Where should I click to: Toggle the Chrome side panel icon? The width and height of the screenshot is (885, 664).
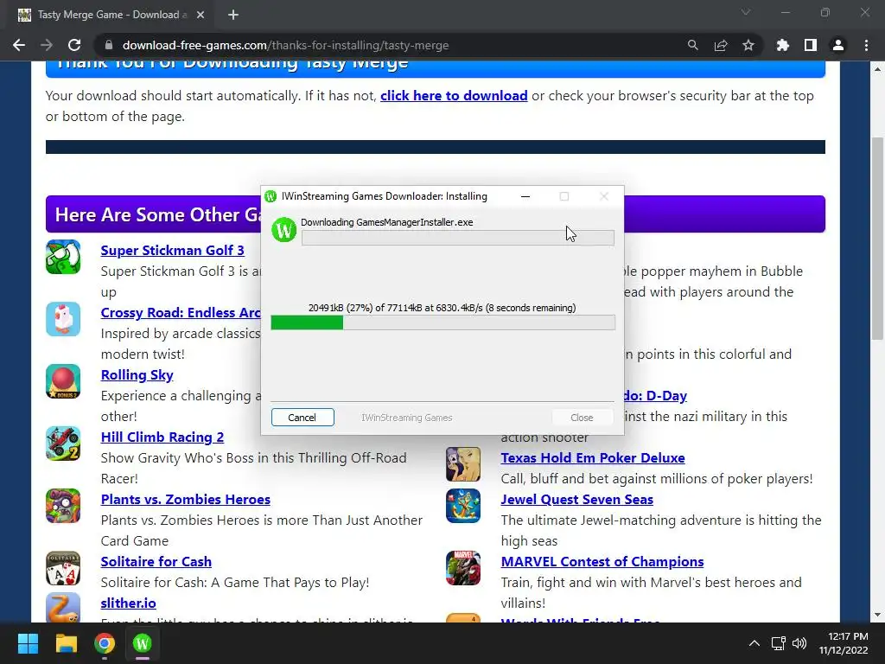coord(811,45)
